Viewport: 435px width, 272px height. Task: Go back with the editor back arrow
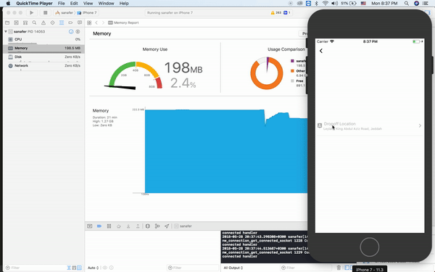pos(96,22)
